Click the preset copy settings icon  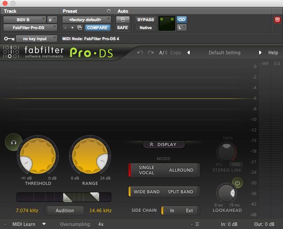tap(80, 27)
